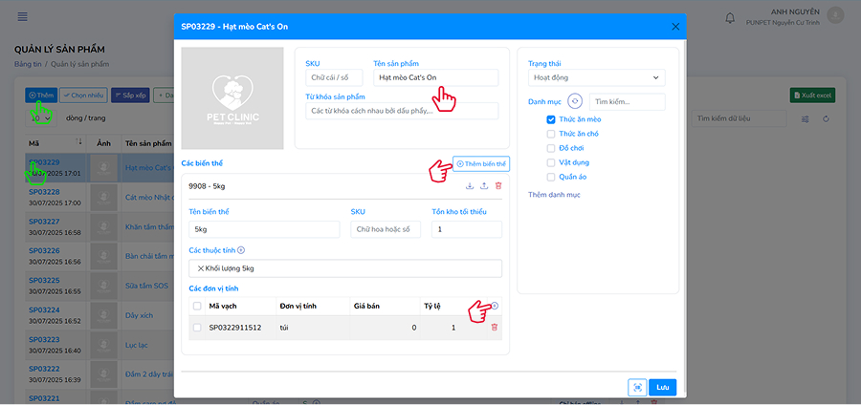This screenshot has width=861, height=405.
Task: Click the Tên sản phẩm input field
Action: coord(435,77)
